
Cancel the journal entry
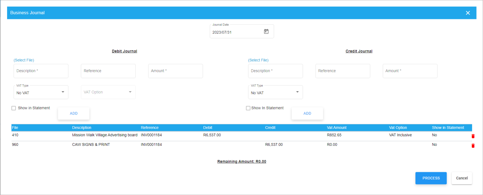[462, 178]
